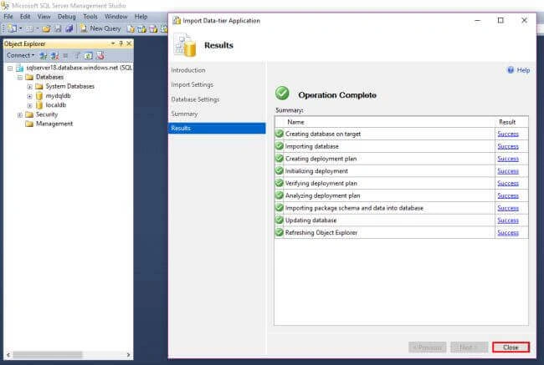The width and height of the screenshot is (544, 365).
Task: Open Success link for Initializing deployment
Action: [508, 171]
